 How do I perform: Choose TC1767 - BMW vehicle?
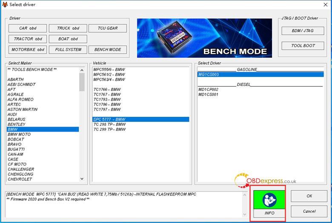click(x=141, y=94)
